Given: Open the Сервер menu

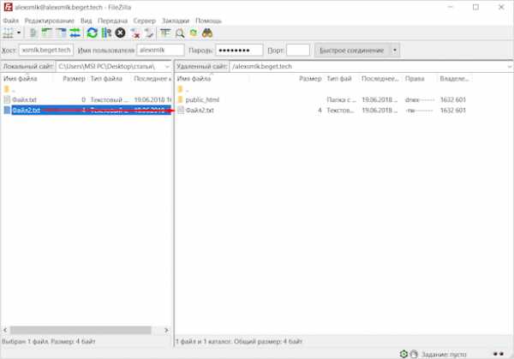Looking at the screenshot, I should tap(145, 21).
